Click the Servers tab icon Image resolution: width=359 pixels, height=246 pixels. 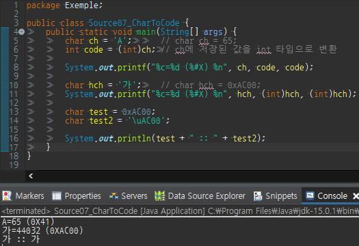pos(114,196)
